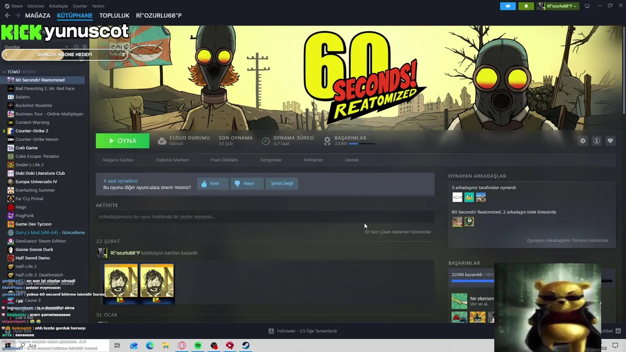Select Balatro in the library list
Viewport: 626px width, 352px height.
coord(22,97)
